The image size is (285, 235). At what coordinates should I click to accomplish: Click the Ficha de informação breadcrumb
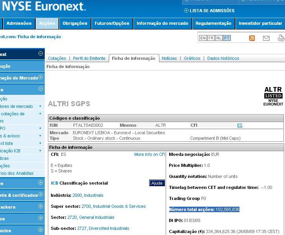point(39,37)
